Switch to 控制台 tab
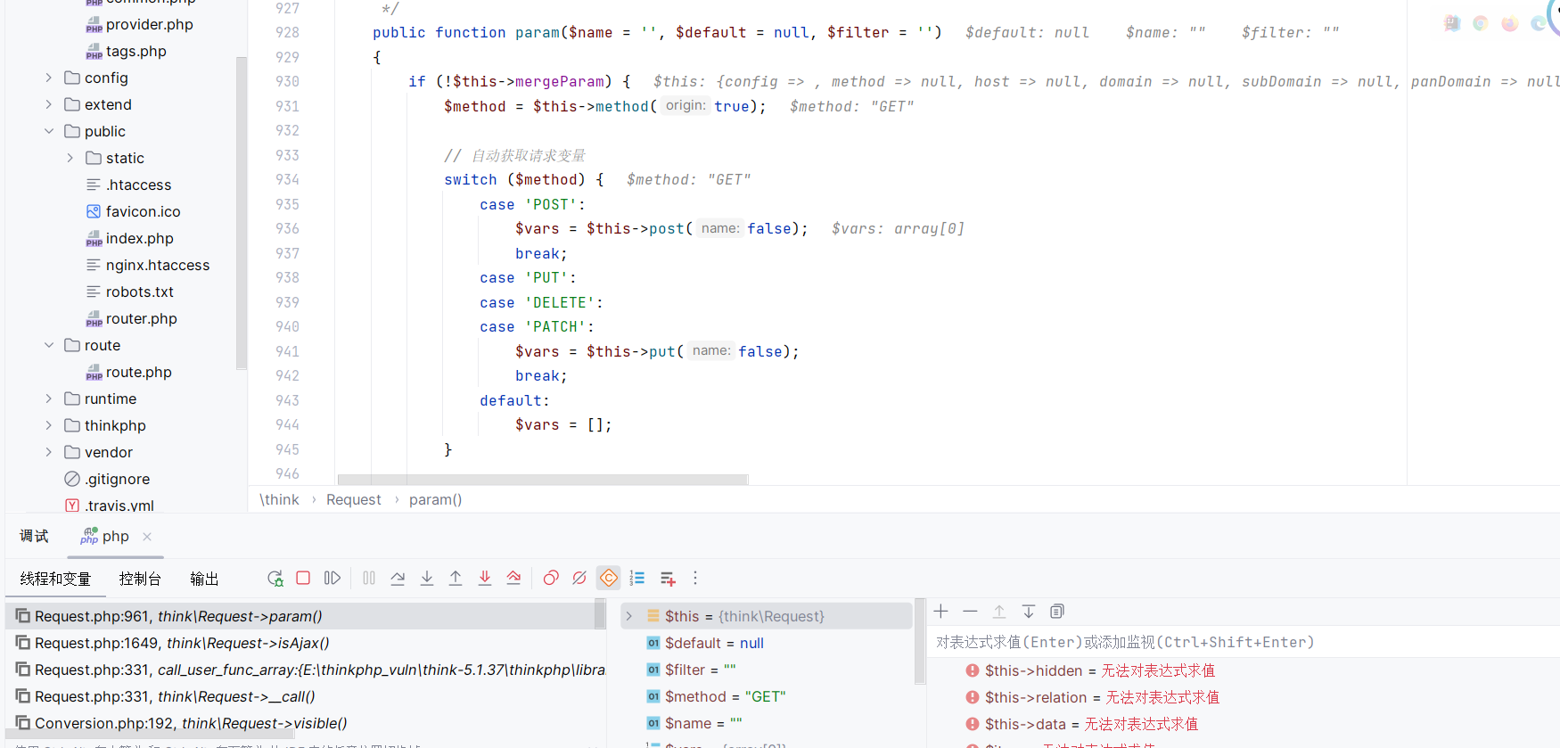The image size is (1560, 748). tap(140, 579)
